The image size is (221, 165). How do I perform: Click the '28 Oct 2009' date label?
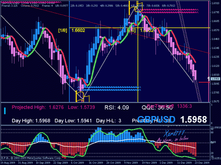pos(114,163)
